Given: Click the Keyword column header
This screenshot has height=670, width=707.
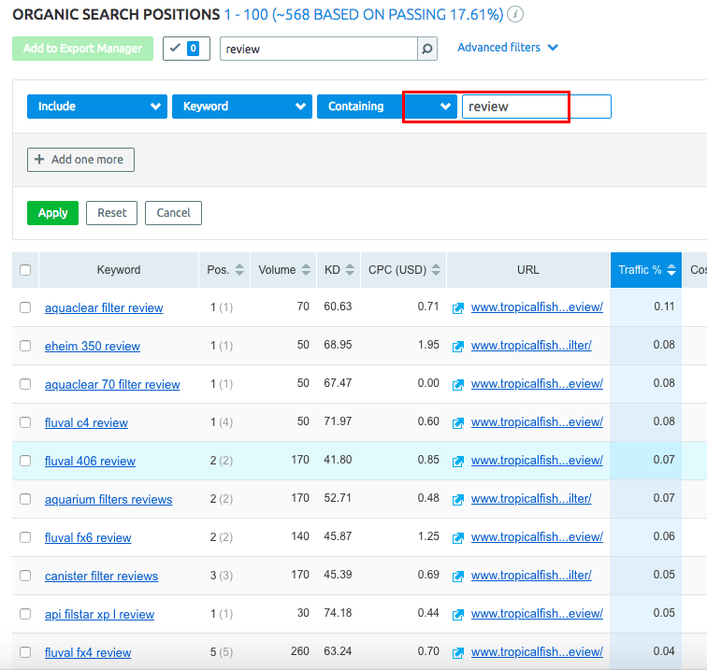Looking at the screenshot, I should tap(119, 270).
